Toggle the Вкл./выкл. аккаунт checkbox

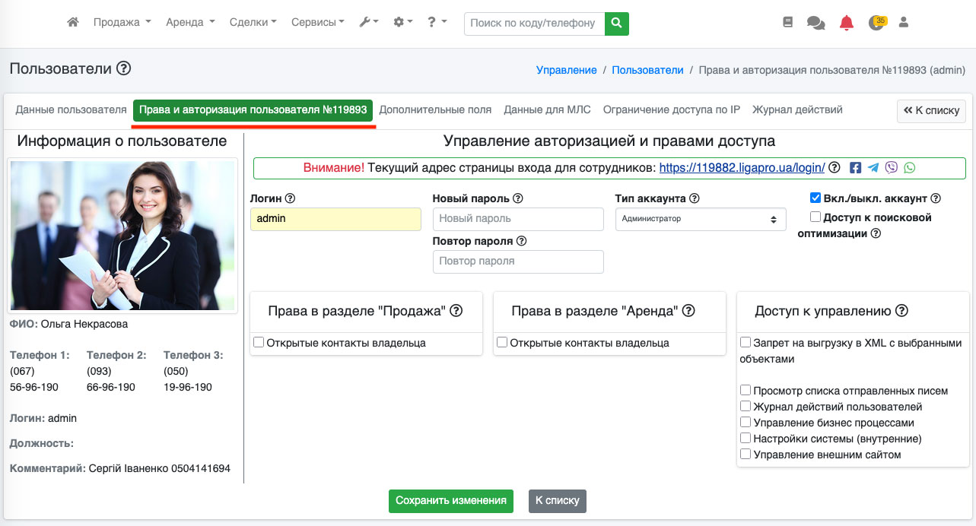point(815,198)
